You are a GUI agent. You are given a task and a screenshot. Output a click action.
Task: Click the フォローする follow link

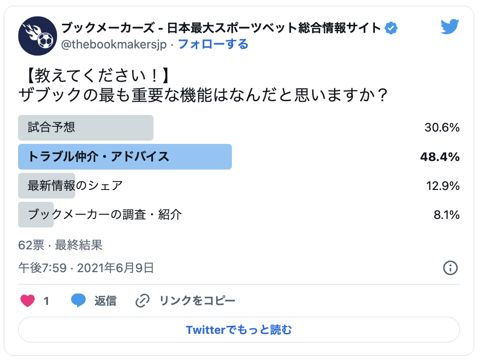(213, 45)
